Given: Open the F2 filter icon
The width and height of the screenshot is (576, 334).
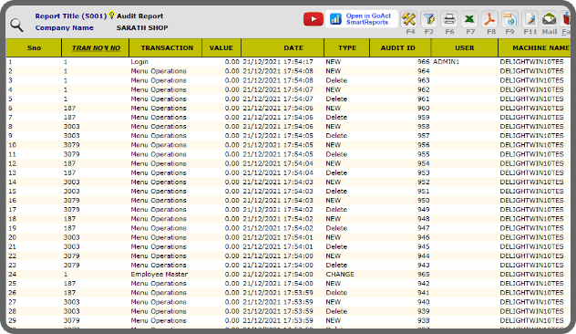Looking at the screenshot, I should (x=428, y=19).
